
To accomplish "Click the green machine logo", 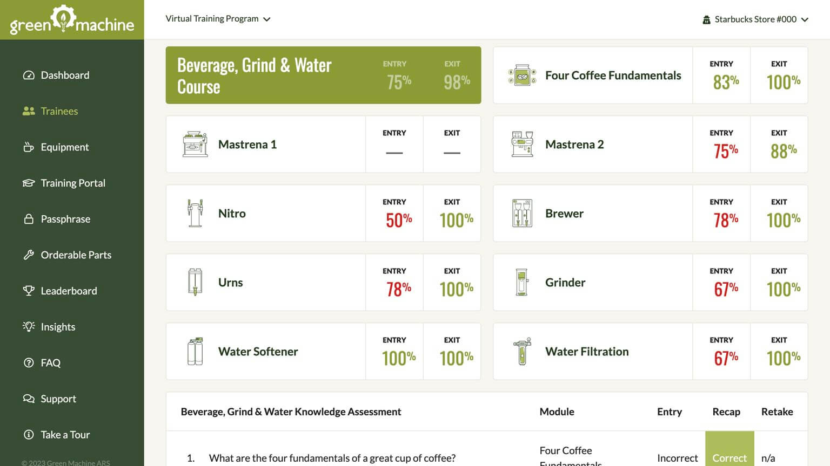I will [72, 20].
